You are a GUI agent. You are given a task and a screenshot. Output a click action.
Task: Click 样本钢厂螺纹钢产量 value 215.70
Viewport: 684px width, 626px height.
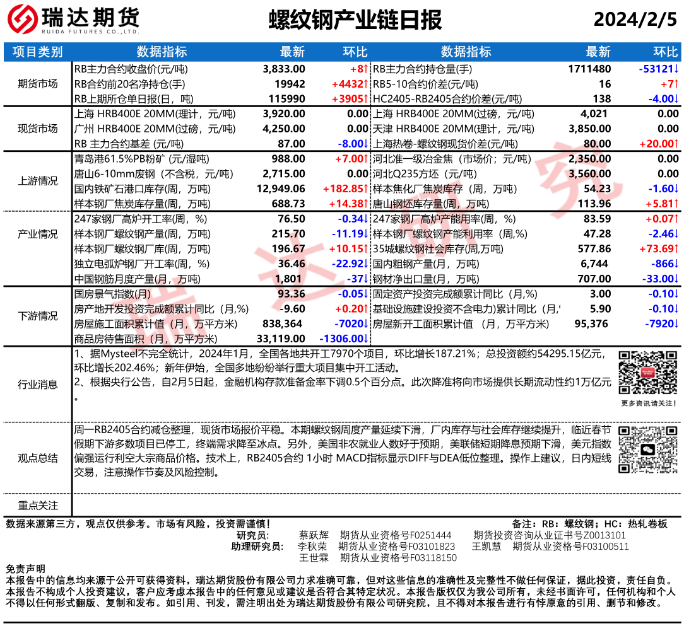tap(288, 234)
